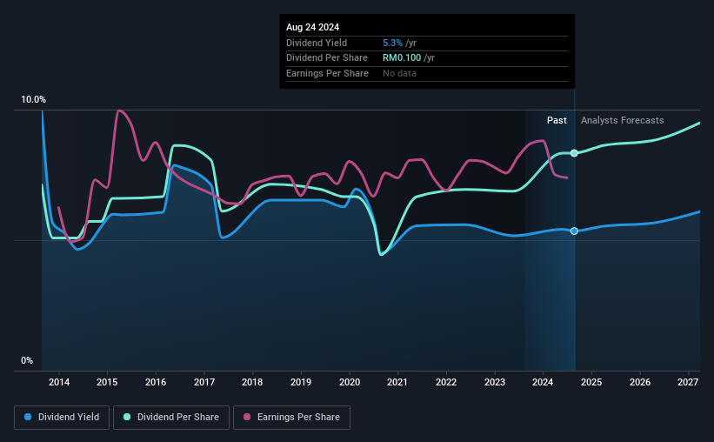
Task: Click the 2018 x-axis label
Action: 252,382
